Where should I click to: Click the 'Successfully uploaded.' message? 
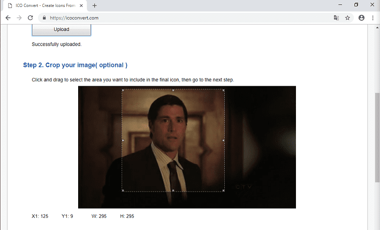pyautogui.click(x=57, y=44)
